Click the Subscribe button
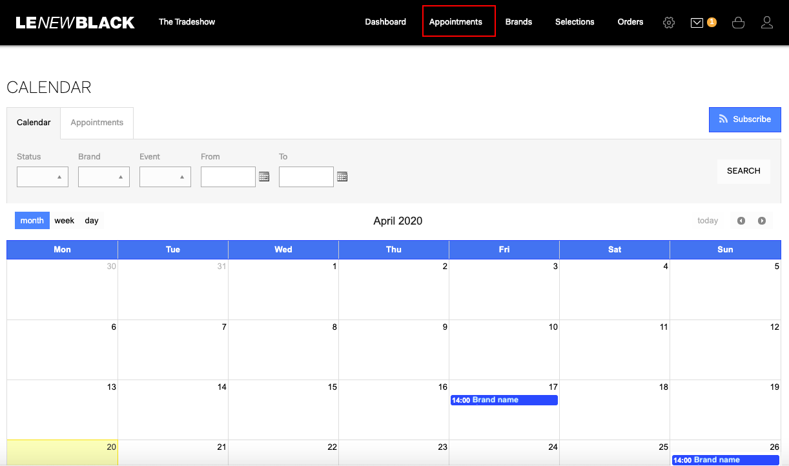The height and width of the screenshot is (466, 789). 745,119
